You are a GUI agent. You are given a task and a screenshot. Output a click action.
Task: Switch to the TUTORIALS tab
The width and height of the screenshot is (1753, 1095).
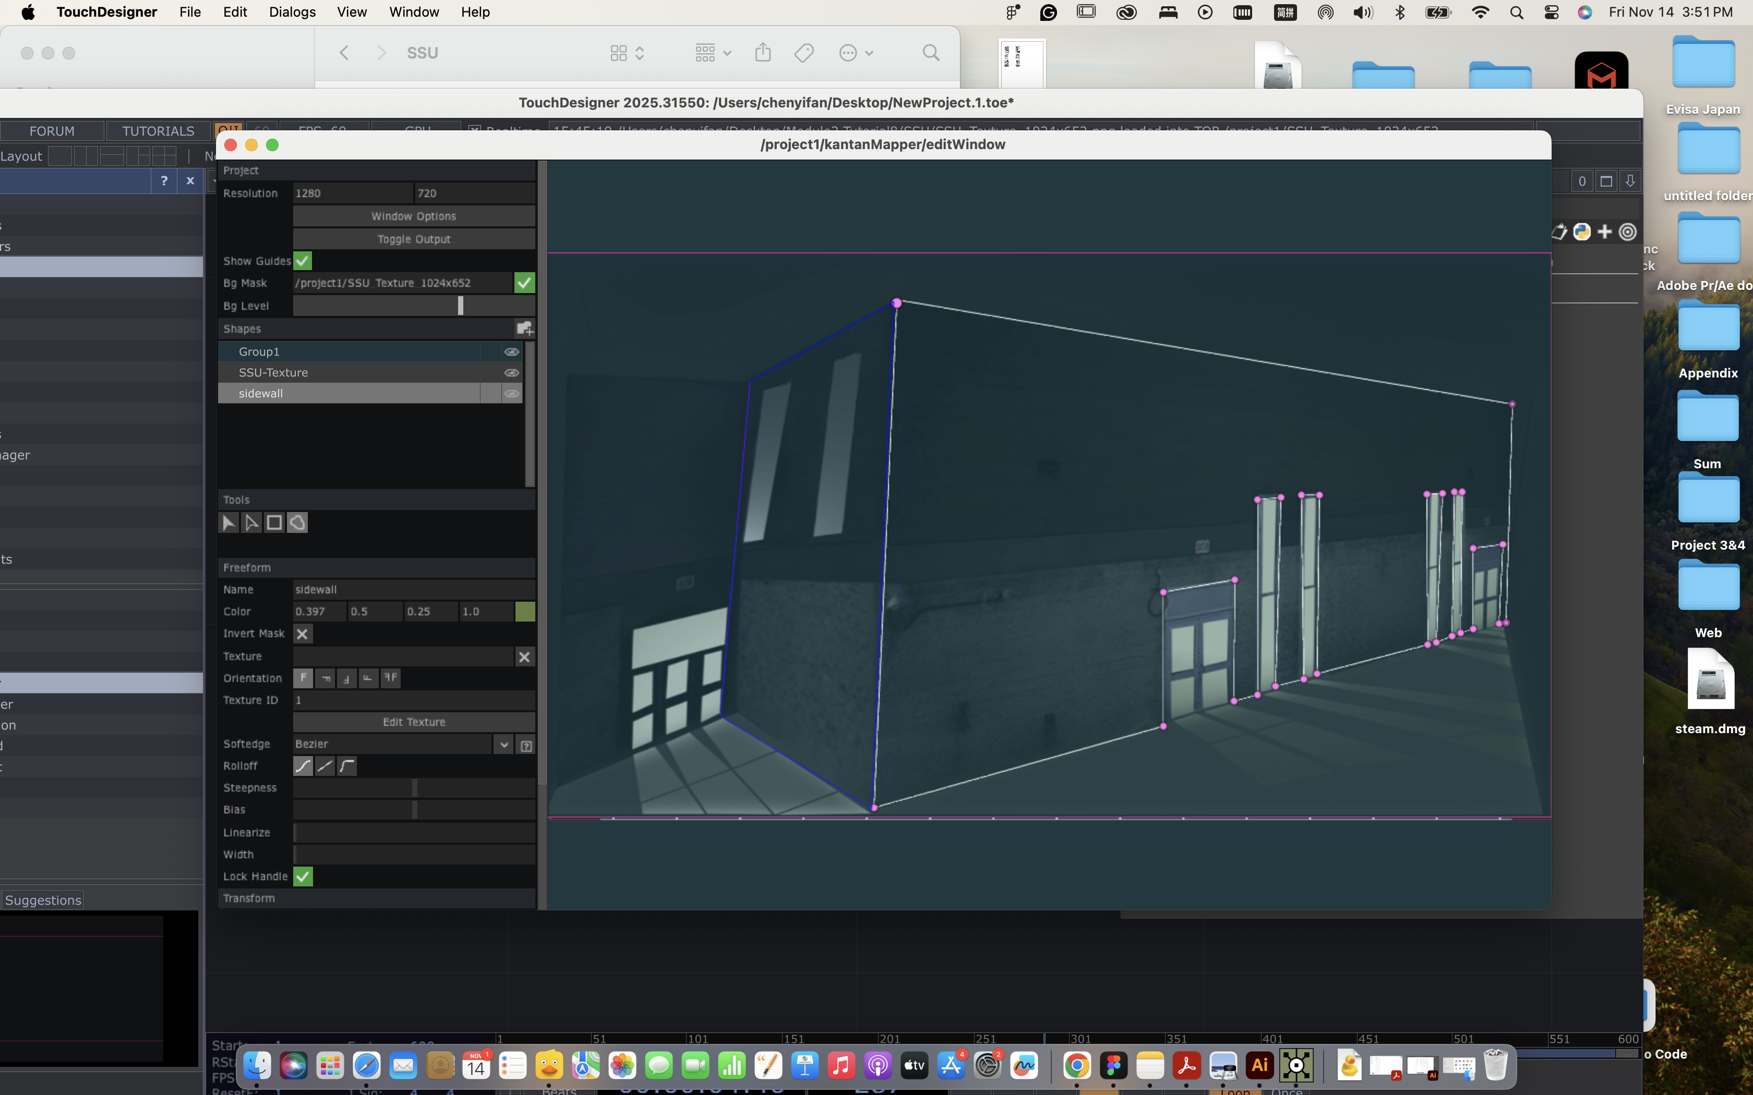pos(158,131)
